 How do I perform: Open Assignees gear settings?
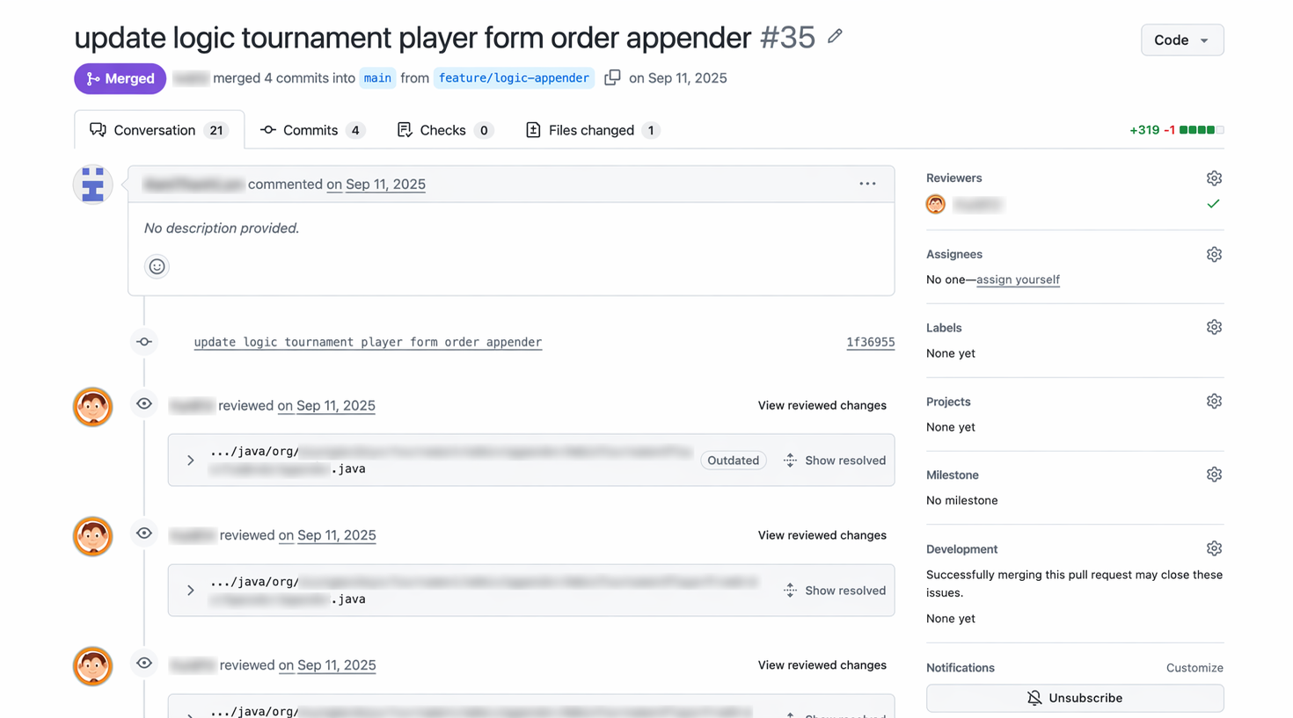click(1214, 254)
